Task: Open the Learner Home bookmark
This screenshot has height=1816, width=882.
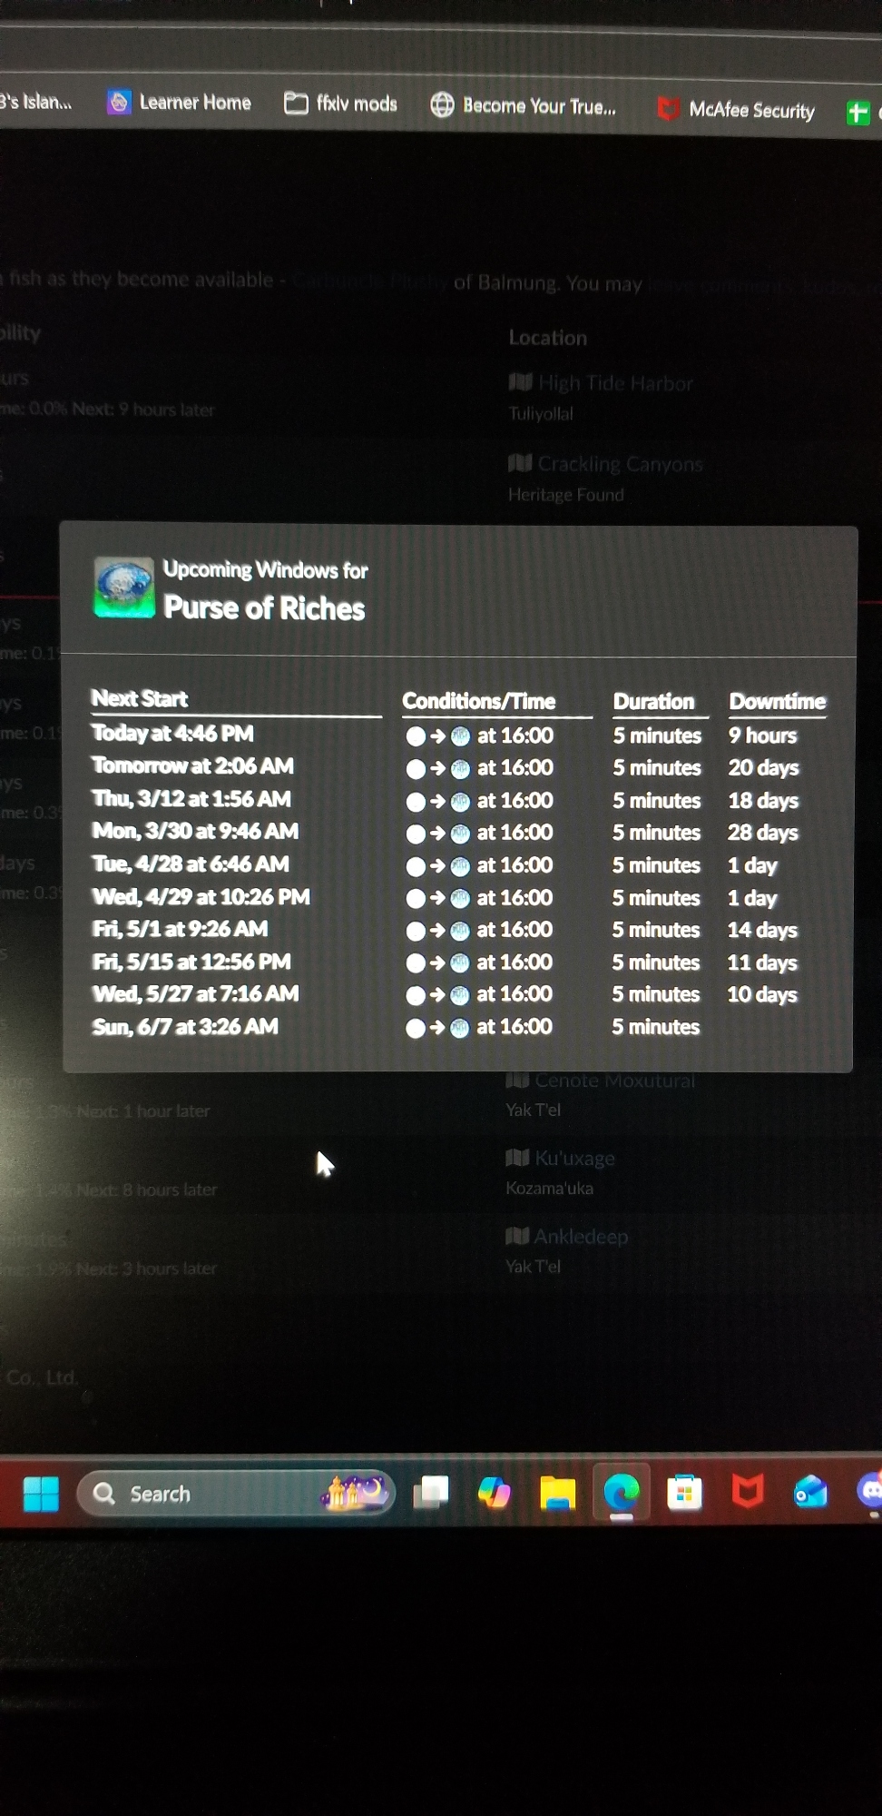Action: [180, 103]
